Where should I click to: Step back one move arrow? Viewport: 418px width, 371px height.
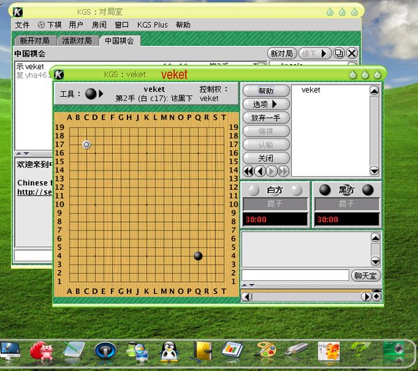(261, 171)
